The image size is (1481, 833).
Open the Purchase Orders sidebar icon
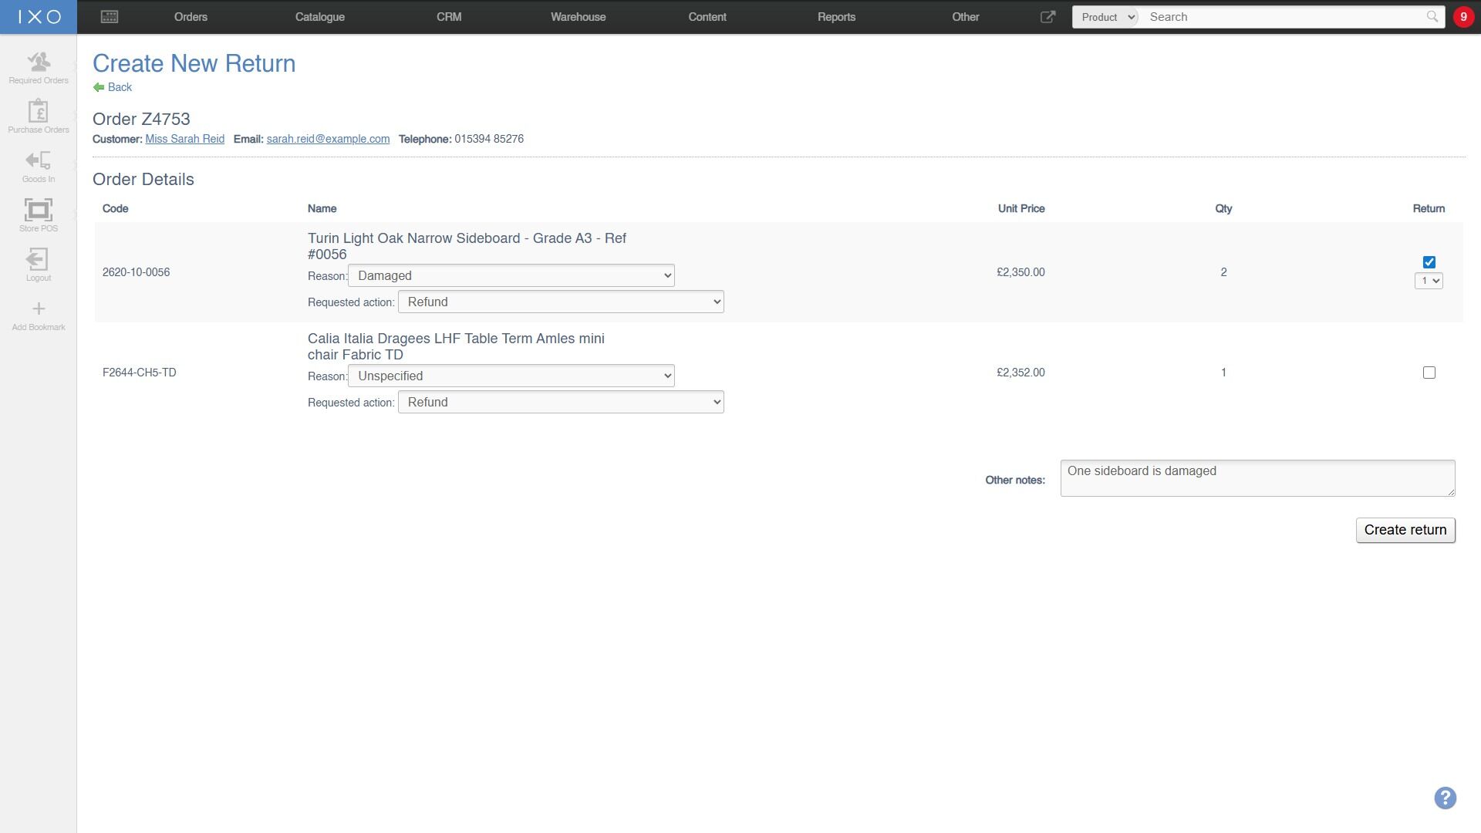coord(39,111)
